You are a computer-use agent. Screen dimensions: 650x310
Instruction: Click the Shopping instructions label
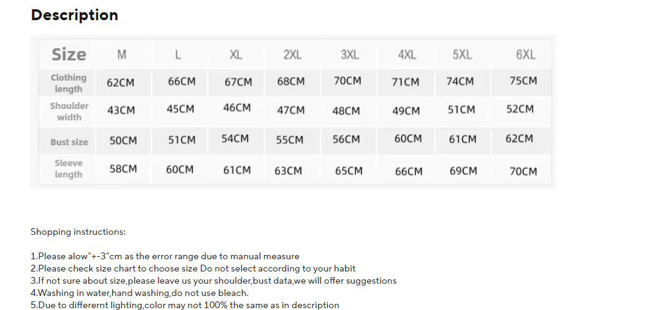[x=78, y=232]
